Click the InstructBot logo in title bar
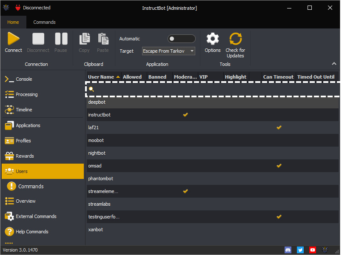Screen dimensions: 342x255 click(6, 8)
